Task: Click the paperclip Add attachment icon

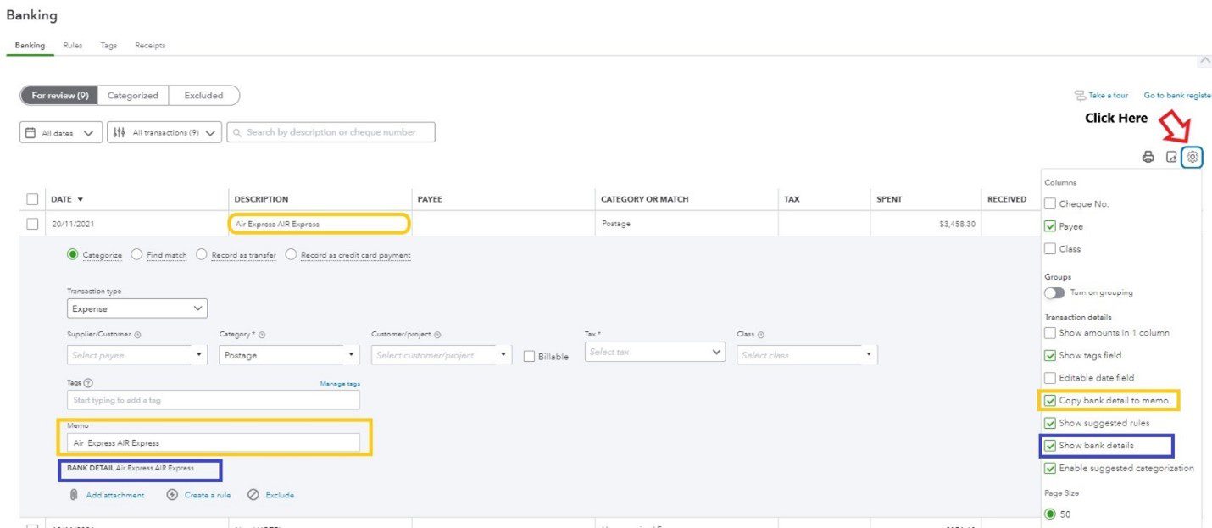Action: 75,495
